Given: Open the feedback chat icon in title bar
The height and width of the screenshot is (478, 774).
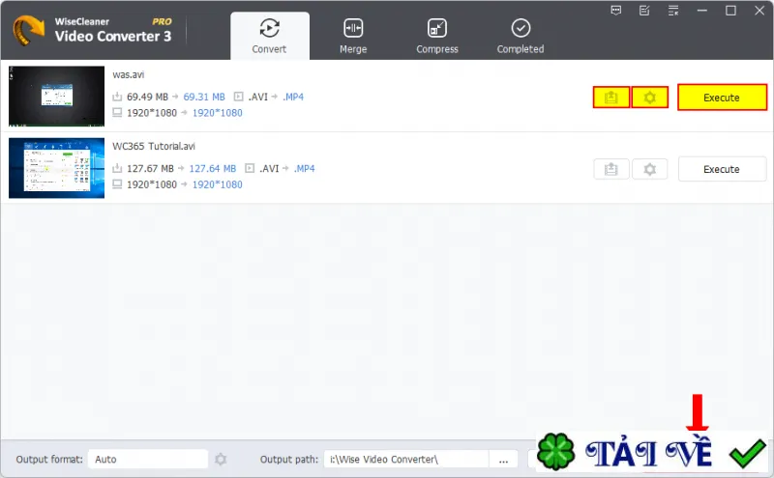Looking at the screenshot, I should 616,11.
